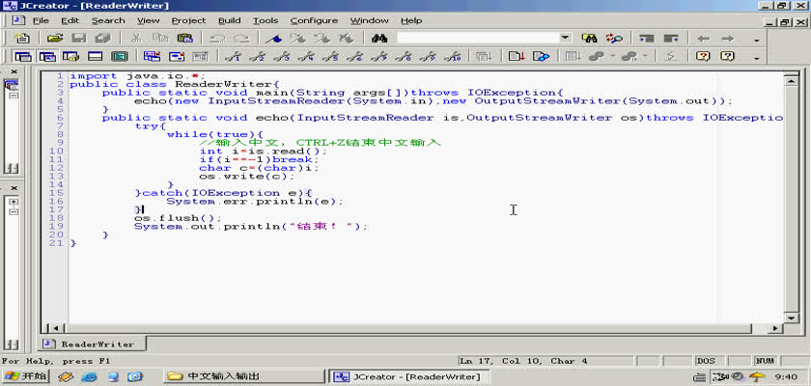This screenshot has width=811, height=386.
Task: Toggle the third view panel button with yellow box
Action: (x=70, y=56)
